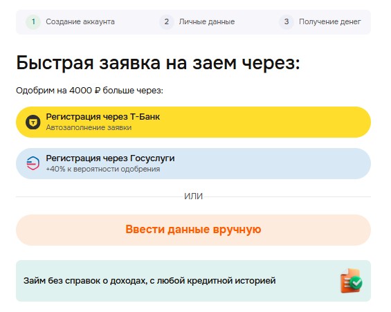The height and width of the screenshot is (312, 391).
Task: Click the step 3 number circle
Action: [287, 21]
